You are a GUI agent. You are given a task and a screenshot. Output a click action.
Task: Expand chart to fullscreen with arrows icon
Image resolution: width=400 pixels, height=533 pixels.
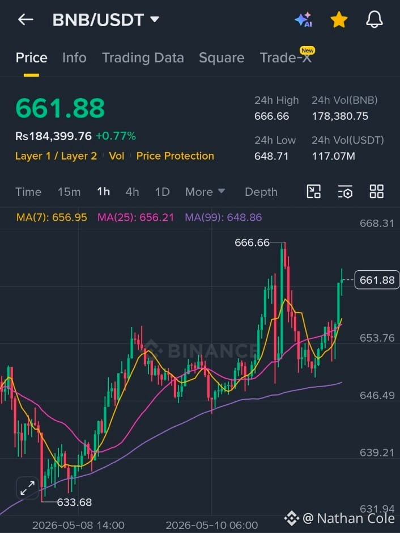[27, 488]
